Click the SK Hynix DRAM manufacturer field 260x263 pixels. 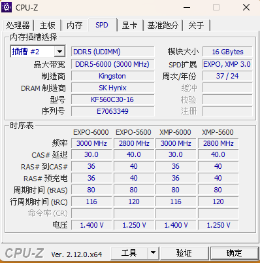[x=113, y=88]
